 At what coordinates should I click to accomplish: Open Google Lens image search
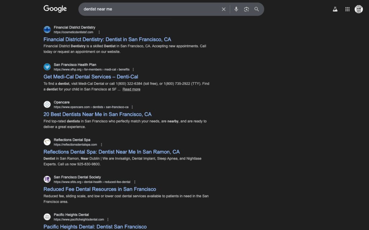246,9
